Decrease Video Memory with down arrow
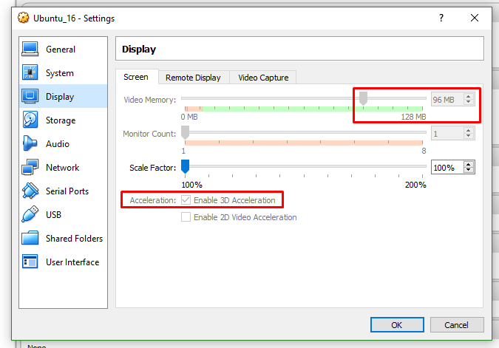 (x=469, y=102)
